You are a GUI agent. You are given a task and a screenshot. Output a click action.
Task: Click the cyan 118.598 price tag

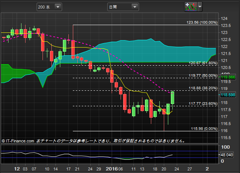coord(228,95)
